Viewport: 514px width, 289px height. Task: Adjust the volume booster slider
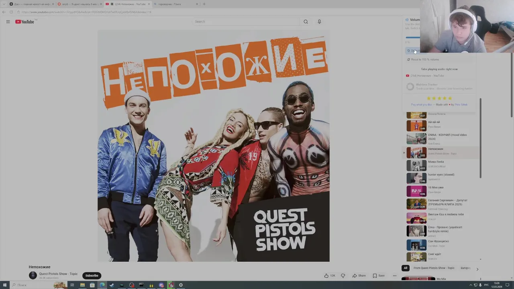click(x=413, y=37)
